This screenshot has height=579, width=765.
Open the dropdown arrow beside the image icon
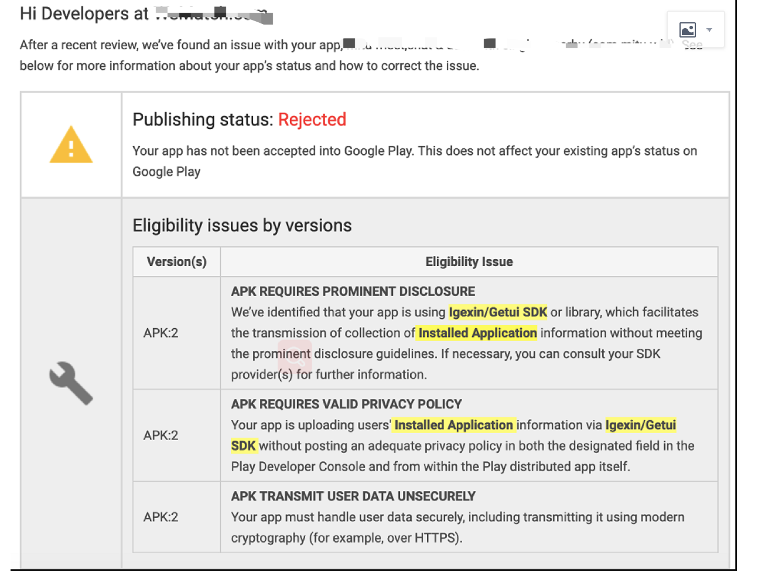709,29
